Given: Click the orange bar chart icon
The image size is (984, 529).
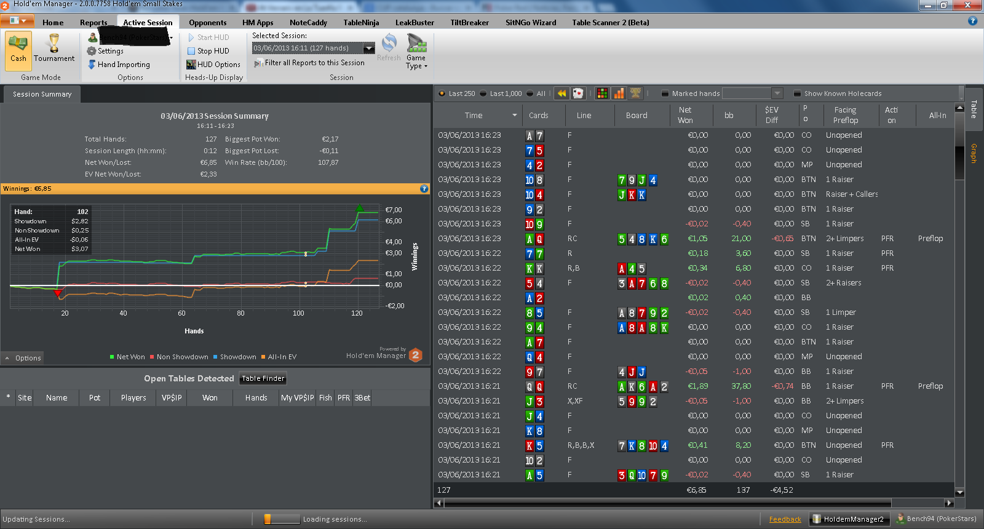Looking at the screenshot, I should click(x=619, y=93).
